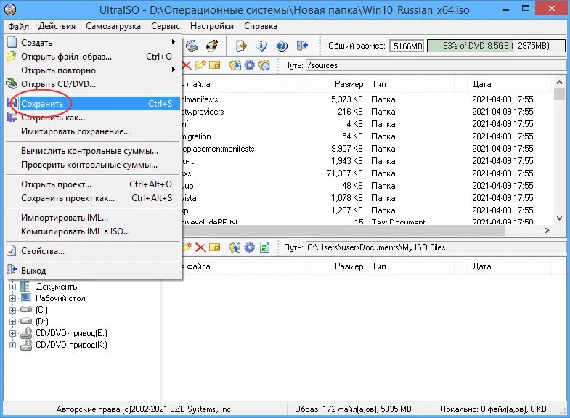Click the Rename icon in the image pane toolbar
Viewport: 570px width, 418px height.
215,65
